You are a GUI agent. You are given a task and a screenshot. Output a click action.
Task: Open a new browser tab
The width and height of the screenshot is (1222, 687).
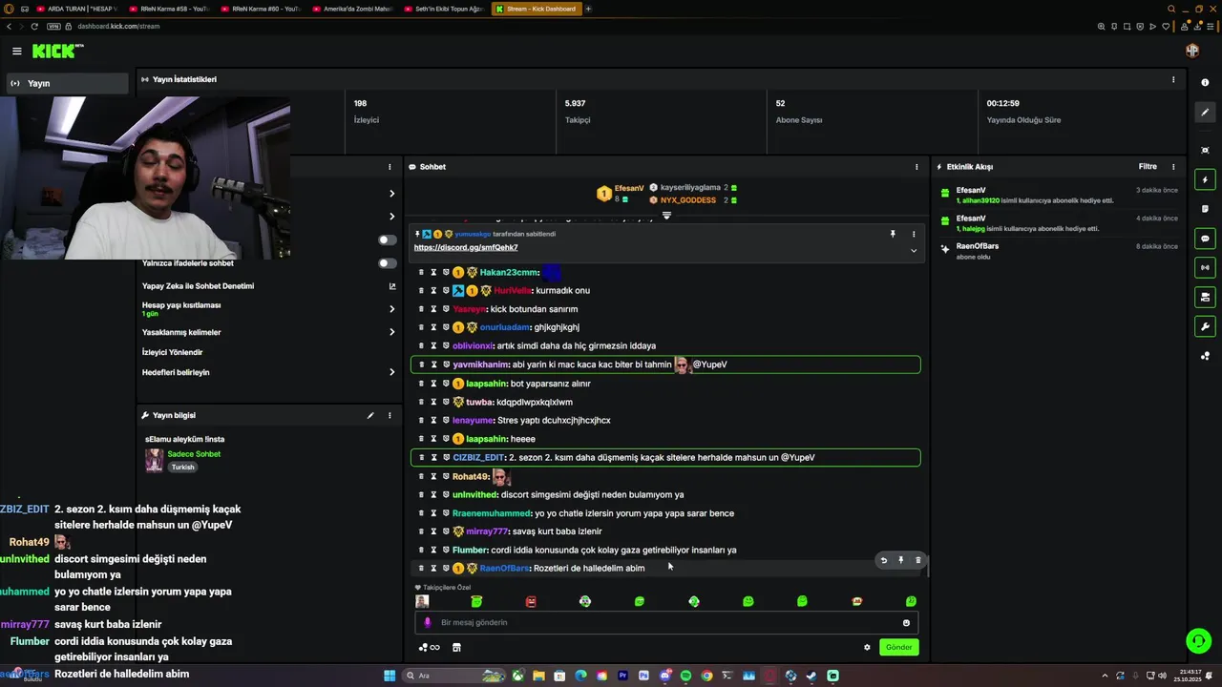pyautogui.click(x=588, y=9)
